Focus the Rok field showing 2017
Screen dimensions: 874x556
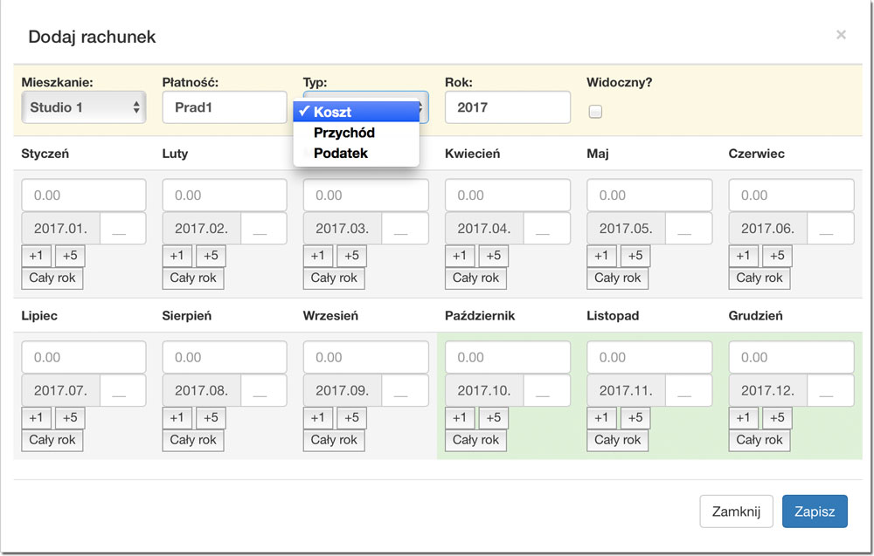coord(507,107)
